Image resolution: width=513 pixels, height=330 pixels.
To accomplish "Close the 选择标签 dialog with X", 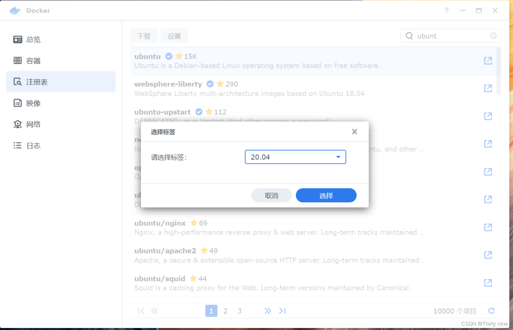I will pos(354,131).
